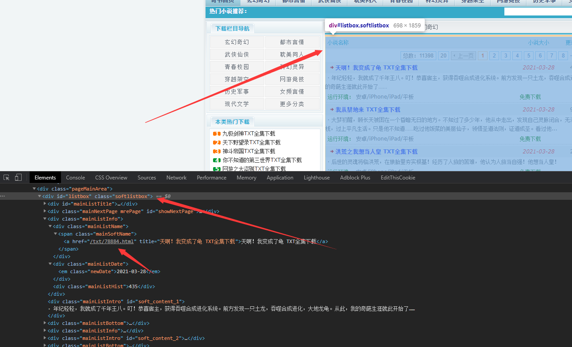Image resolution: width=572 pixels, height=347 pixels.
Task: Click the 总数: 11398 total count box
Action: (418, 56)
